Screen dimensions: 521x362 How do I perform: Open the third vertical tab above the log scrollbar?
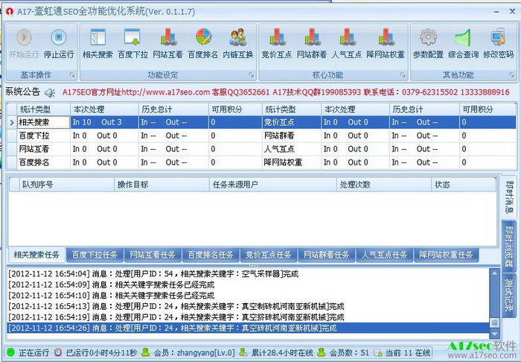point(508,295)
